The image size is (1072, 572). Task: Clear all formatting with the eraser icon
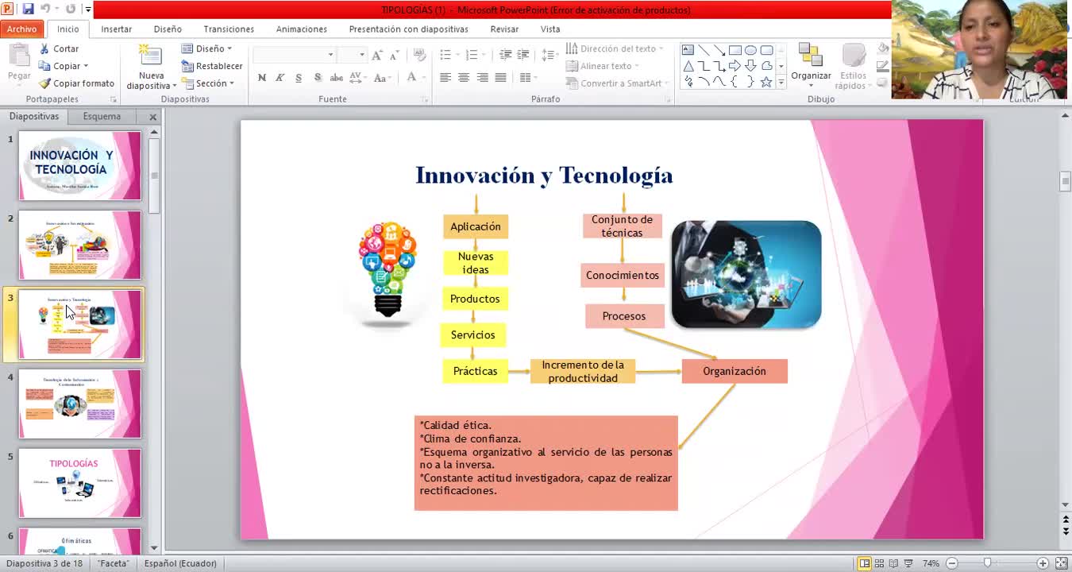click(420, 55)
